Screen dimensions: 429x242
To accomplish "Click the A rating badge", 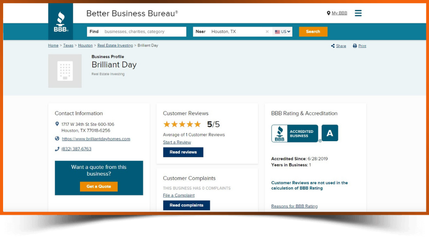I will (x=330, y=133).
